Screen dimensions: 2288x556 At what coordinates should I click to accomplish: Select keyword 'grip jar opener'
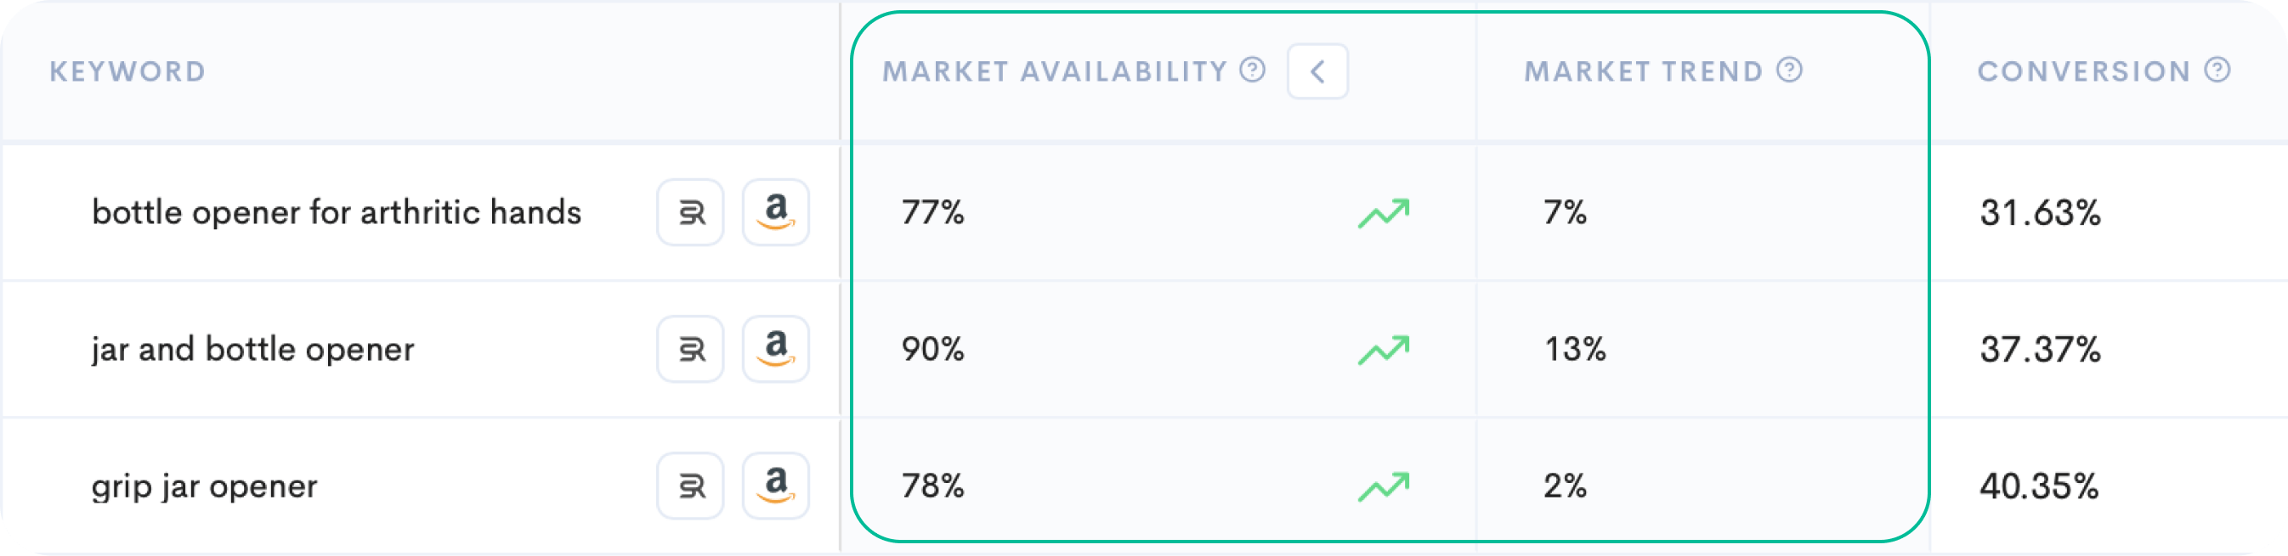click(x=204, y=486)
